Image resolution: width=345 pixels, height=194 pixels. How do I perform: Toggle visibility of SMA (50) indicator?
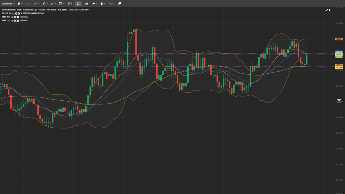[x=12, y=17]
